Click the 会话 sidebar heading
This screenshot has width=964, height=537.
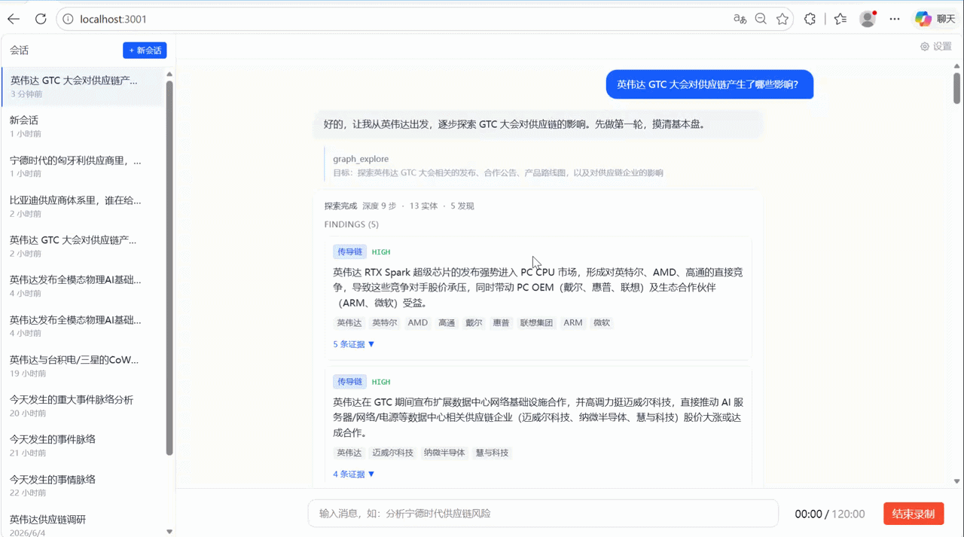pos(20,50)
